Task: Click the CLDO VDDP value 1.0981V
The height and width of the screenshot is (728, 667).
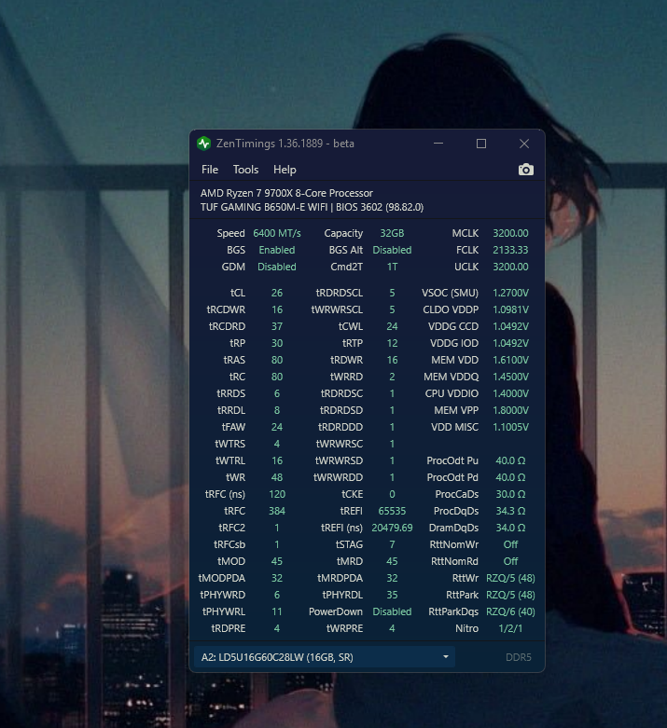Action: (x=510, y=309)
